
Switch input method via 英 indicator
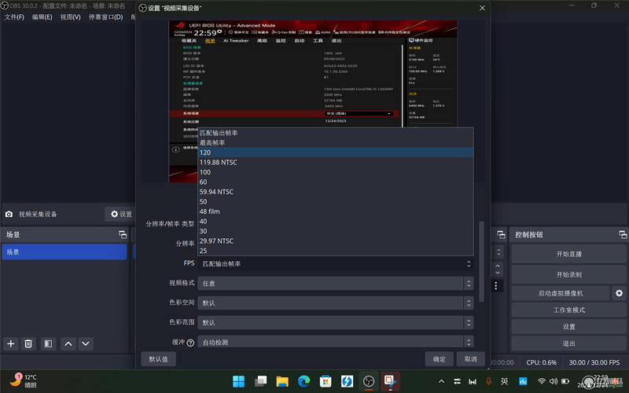click(x=505, y=381)
